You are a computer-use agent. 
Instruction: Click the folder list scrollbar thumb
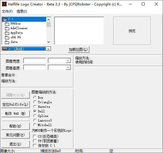pos(48,24)
